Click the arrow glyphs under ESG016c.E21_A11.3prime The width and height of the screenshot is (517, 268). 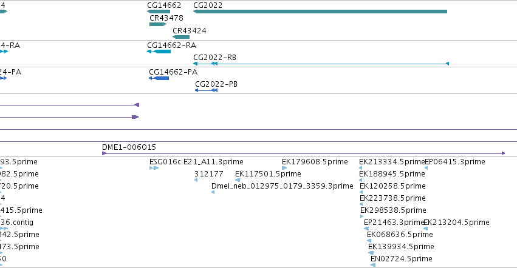[x=154, y=168]
